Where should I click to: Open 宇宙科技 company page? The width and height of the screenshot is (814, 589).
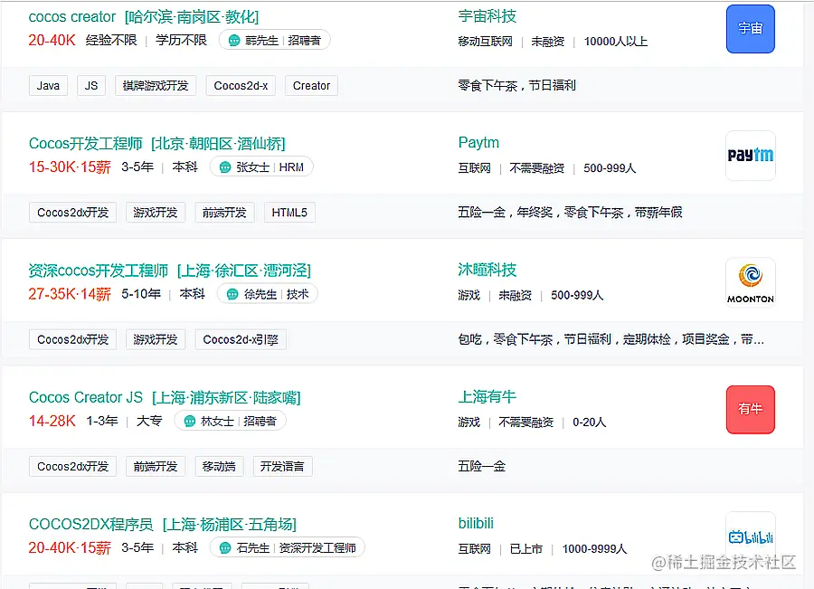pos(487,16)
